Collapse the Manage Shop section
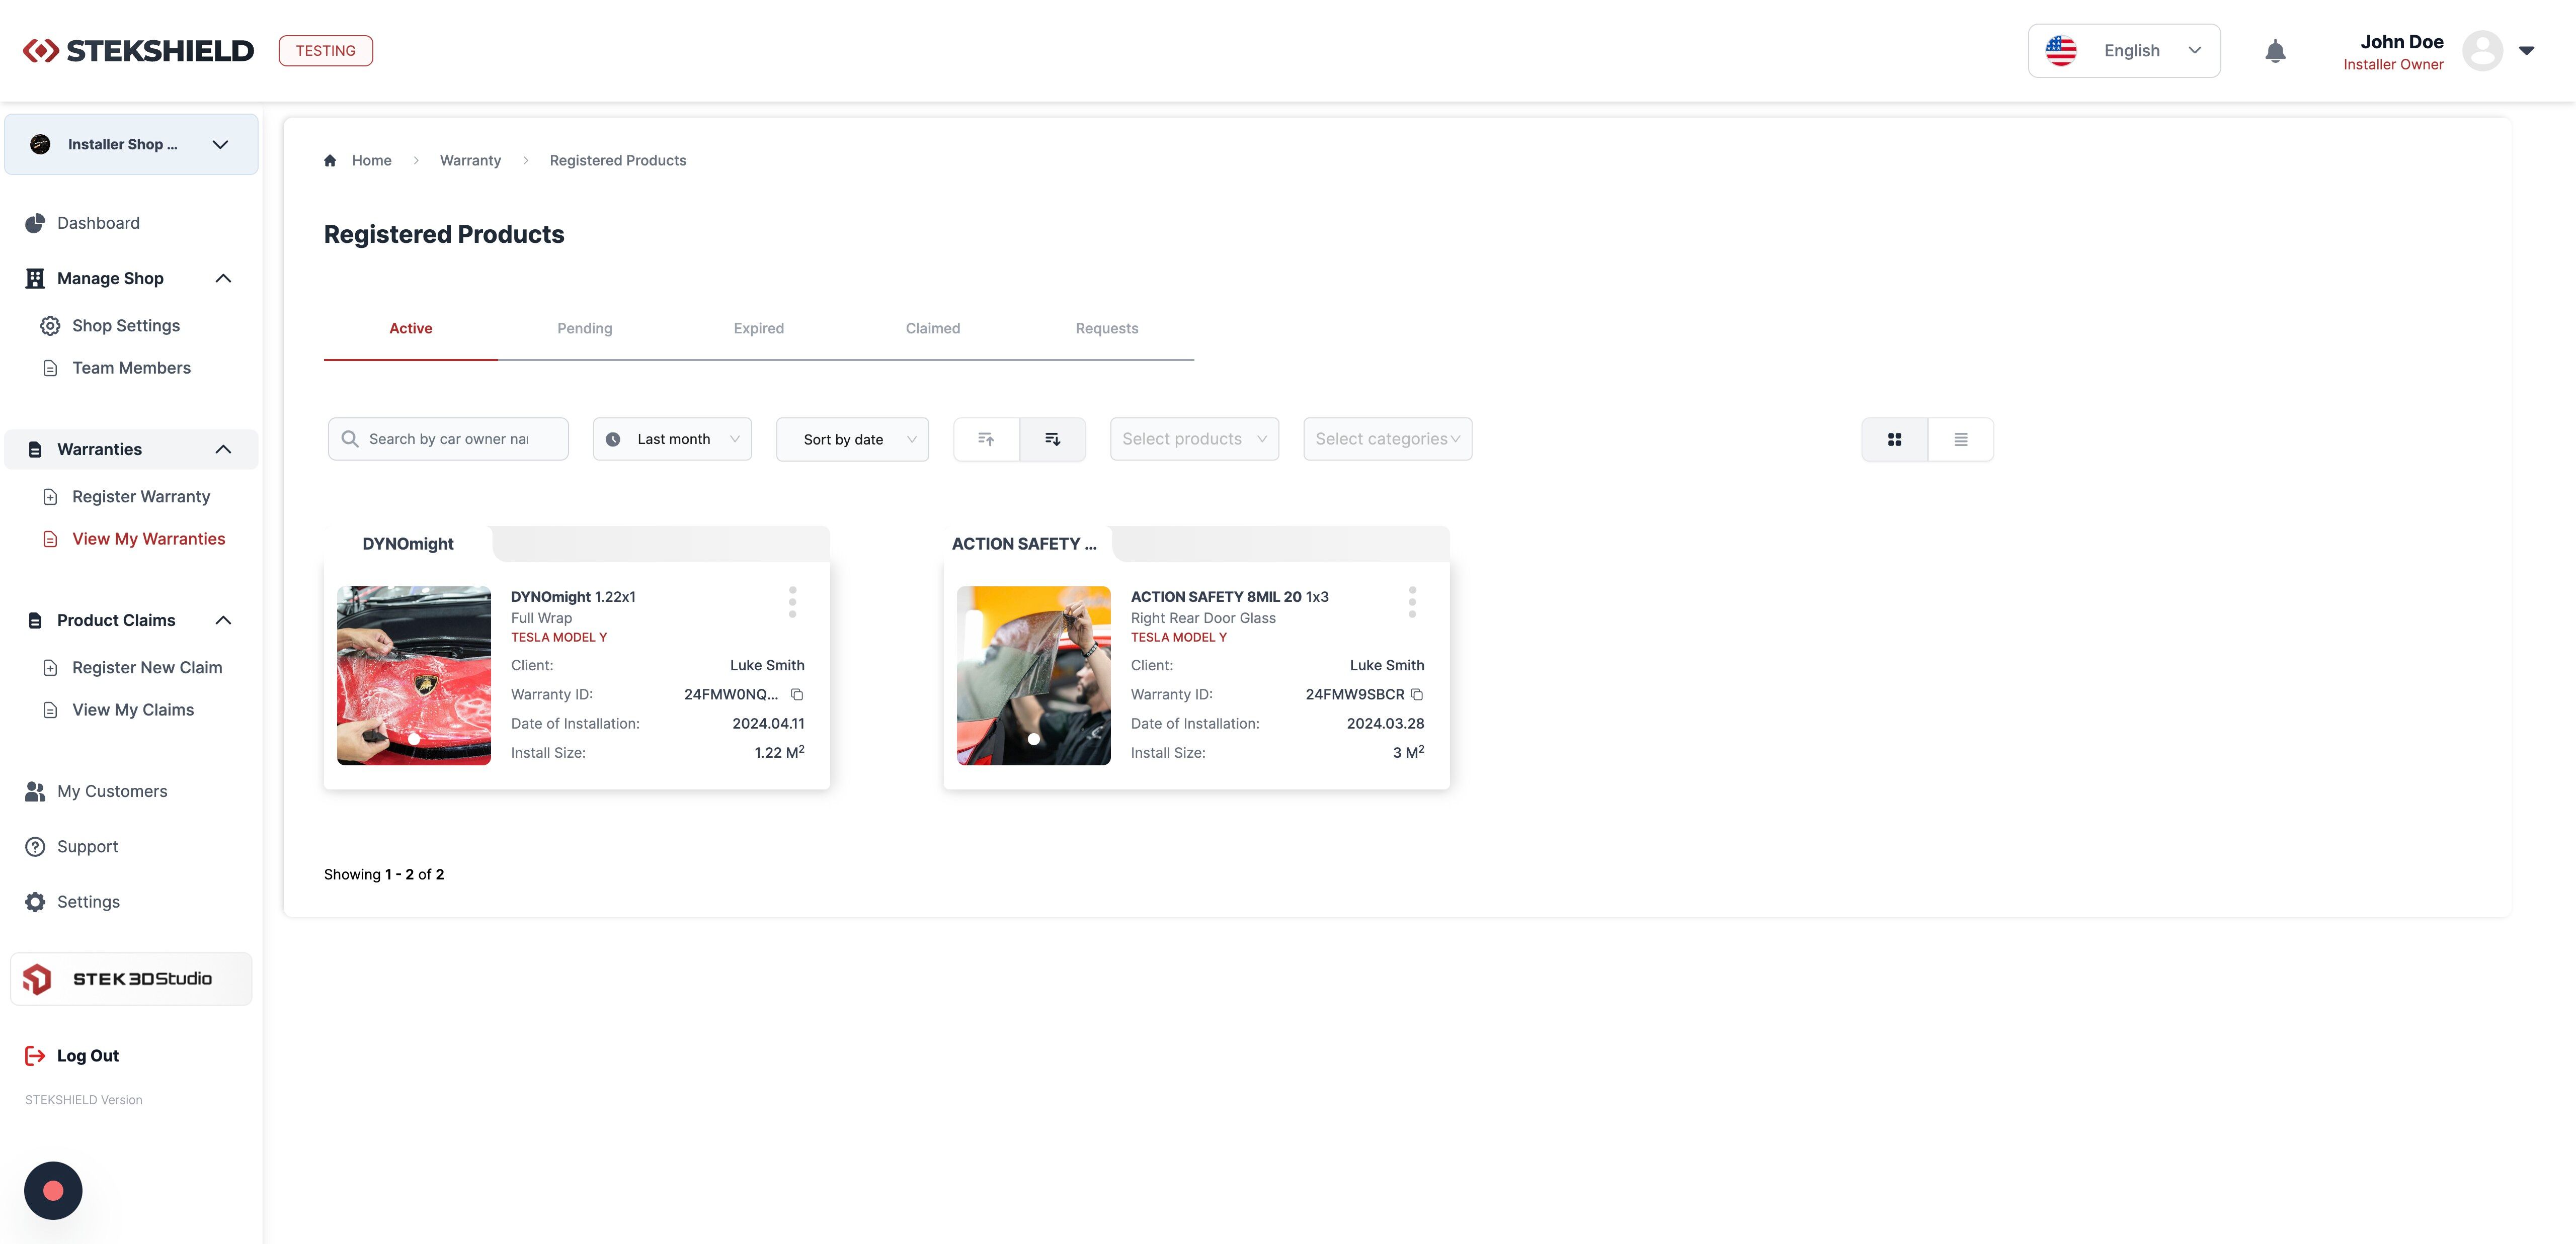This screenshot has width=2576, height=1244. coord(223,279)
